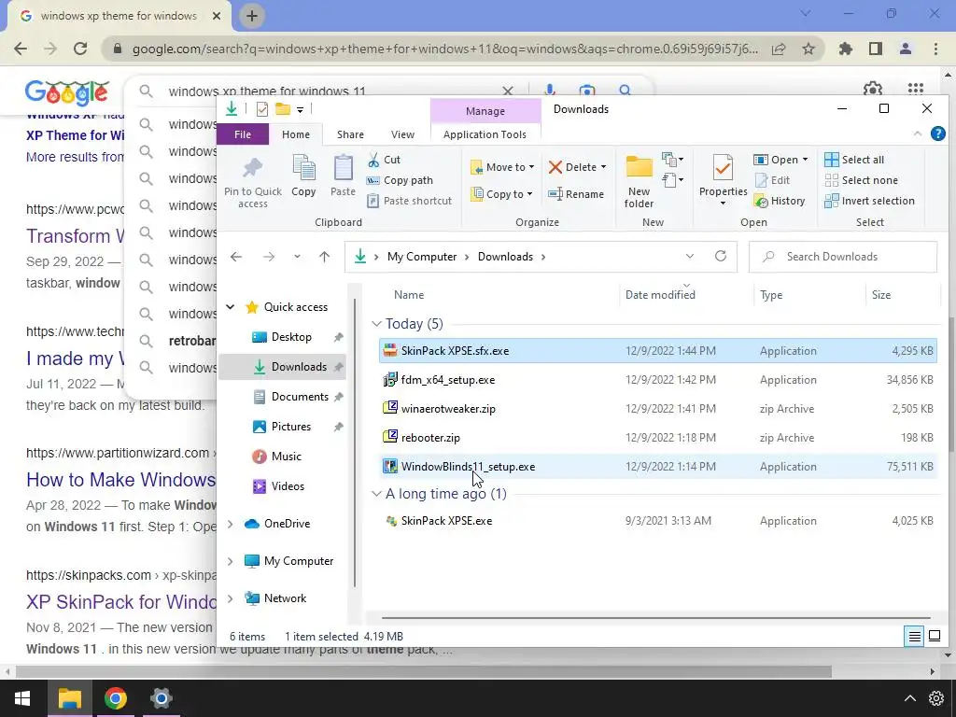Expand address bar history dropdown
Image resolution: width=956 pixels, height=717 pixels.
(690, 256)
